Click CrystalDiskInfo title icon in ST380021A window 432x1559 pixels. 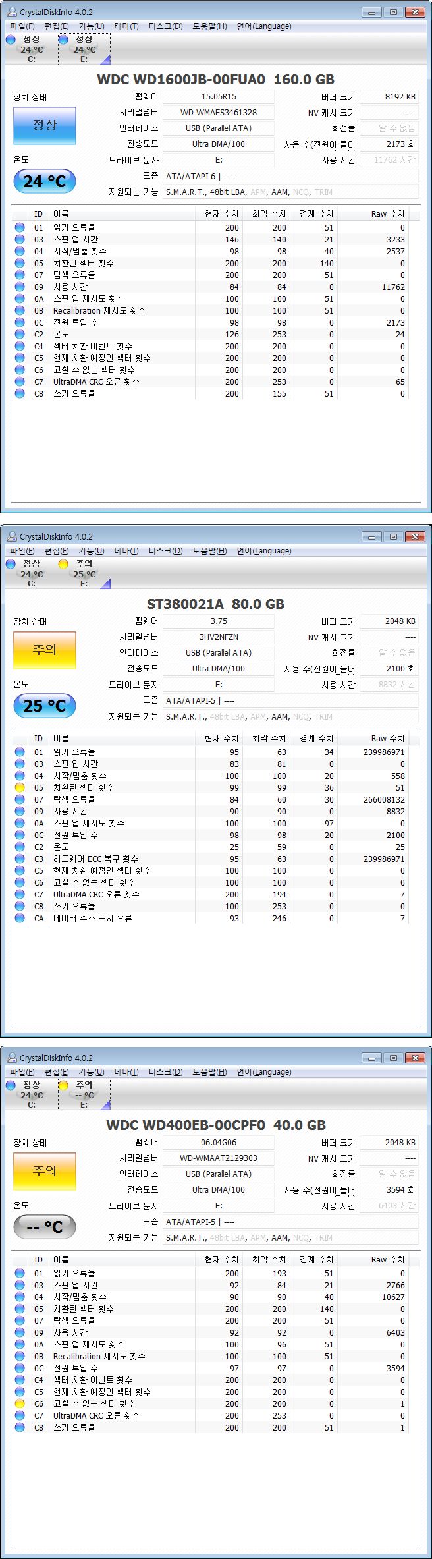click(x=12, y=536)
